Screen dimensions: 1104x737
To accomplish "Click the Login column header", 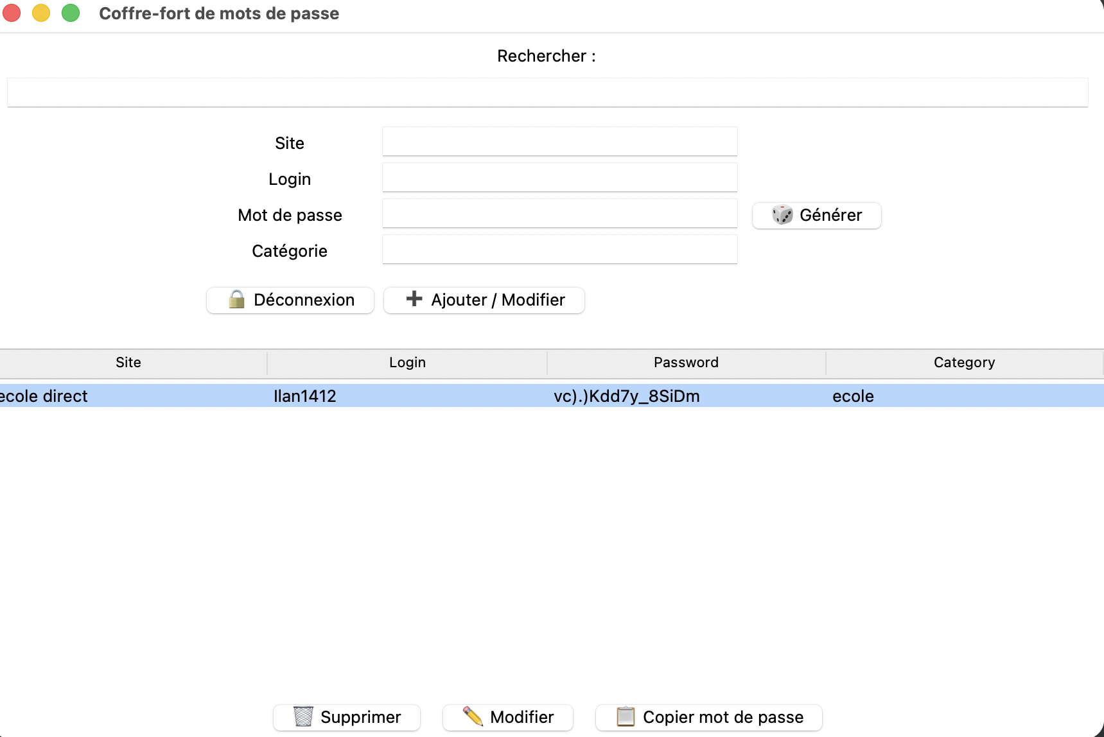I will [x=407, y=363].
